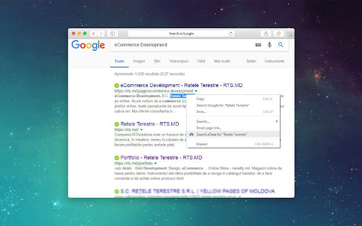The width and height of the screenshot is (362, 226).
Task: Open the share icon in the toolbar
Action: pyautogui.click(x=266, y=34)
